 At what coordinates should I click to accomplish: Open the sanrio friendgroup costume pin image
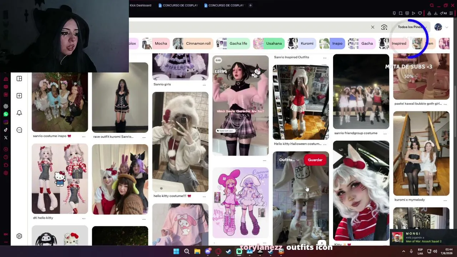(x=361, y=91)
